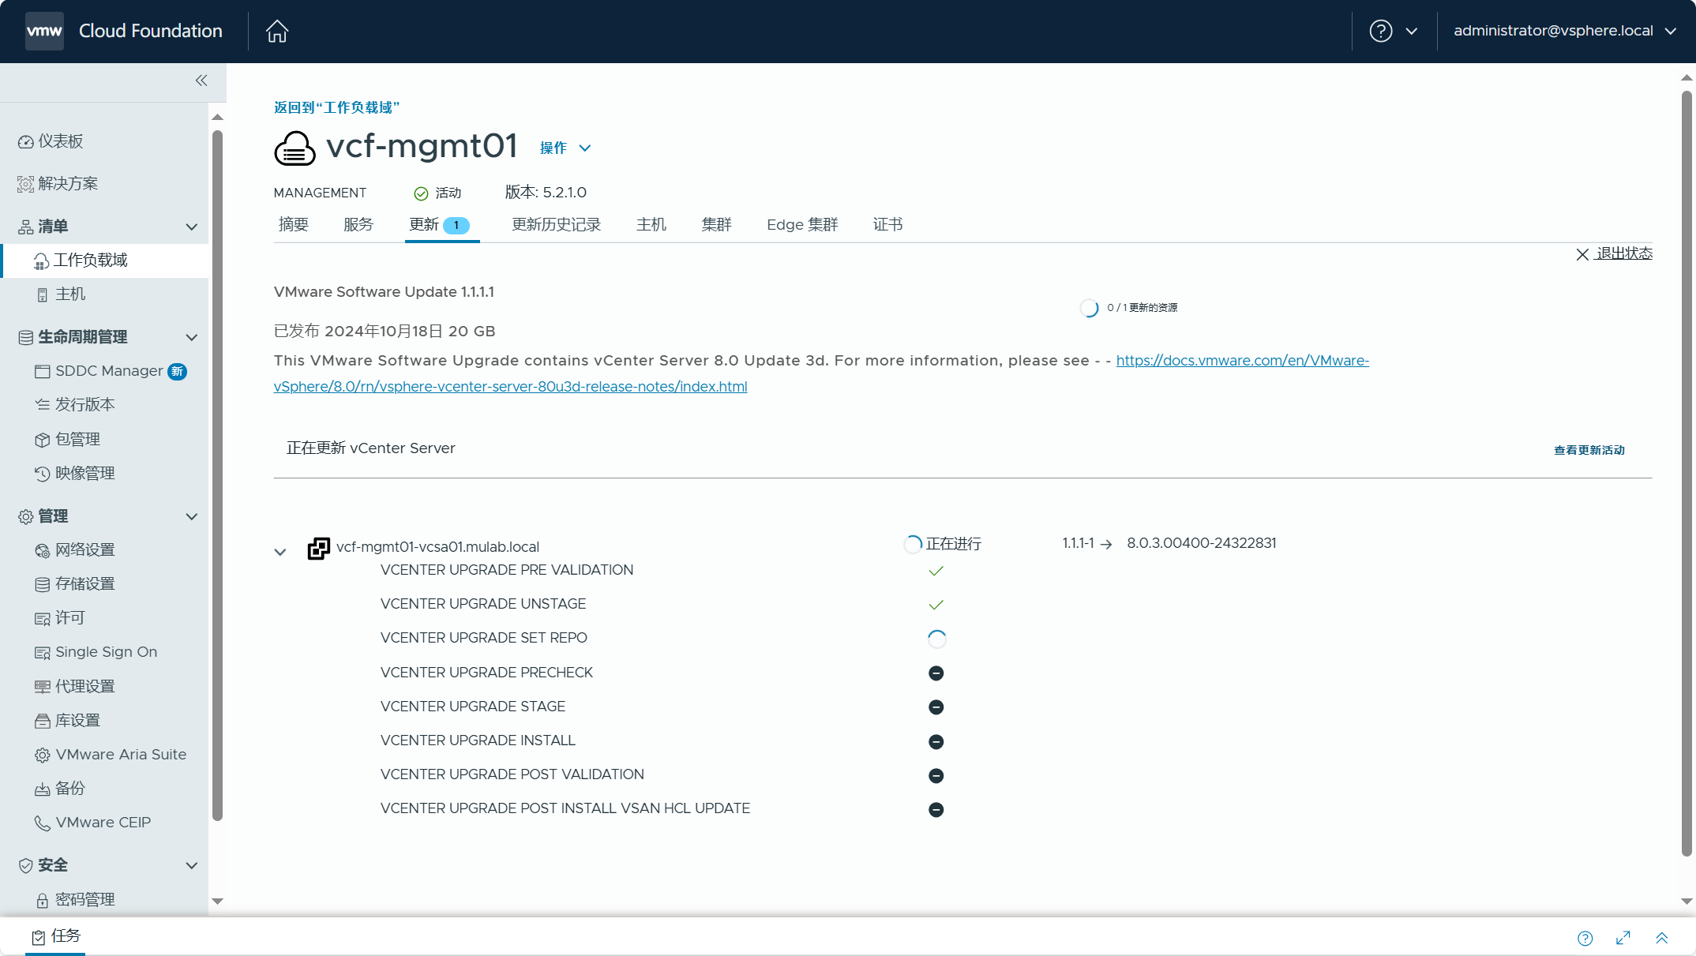The image size is (1696, 956).
Task: Open the 任务 panel tab
Action: pyautogui.click(x=57, y=936)
